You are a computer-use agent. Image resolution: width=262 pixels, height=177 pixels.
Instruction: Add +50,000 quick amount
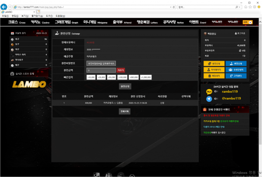click(x=112, y=77)
